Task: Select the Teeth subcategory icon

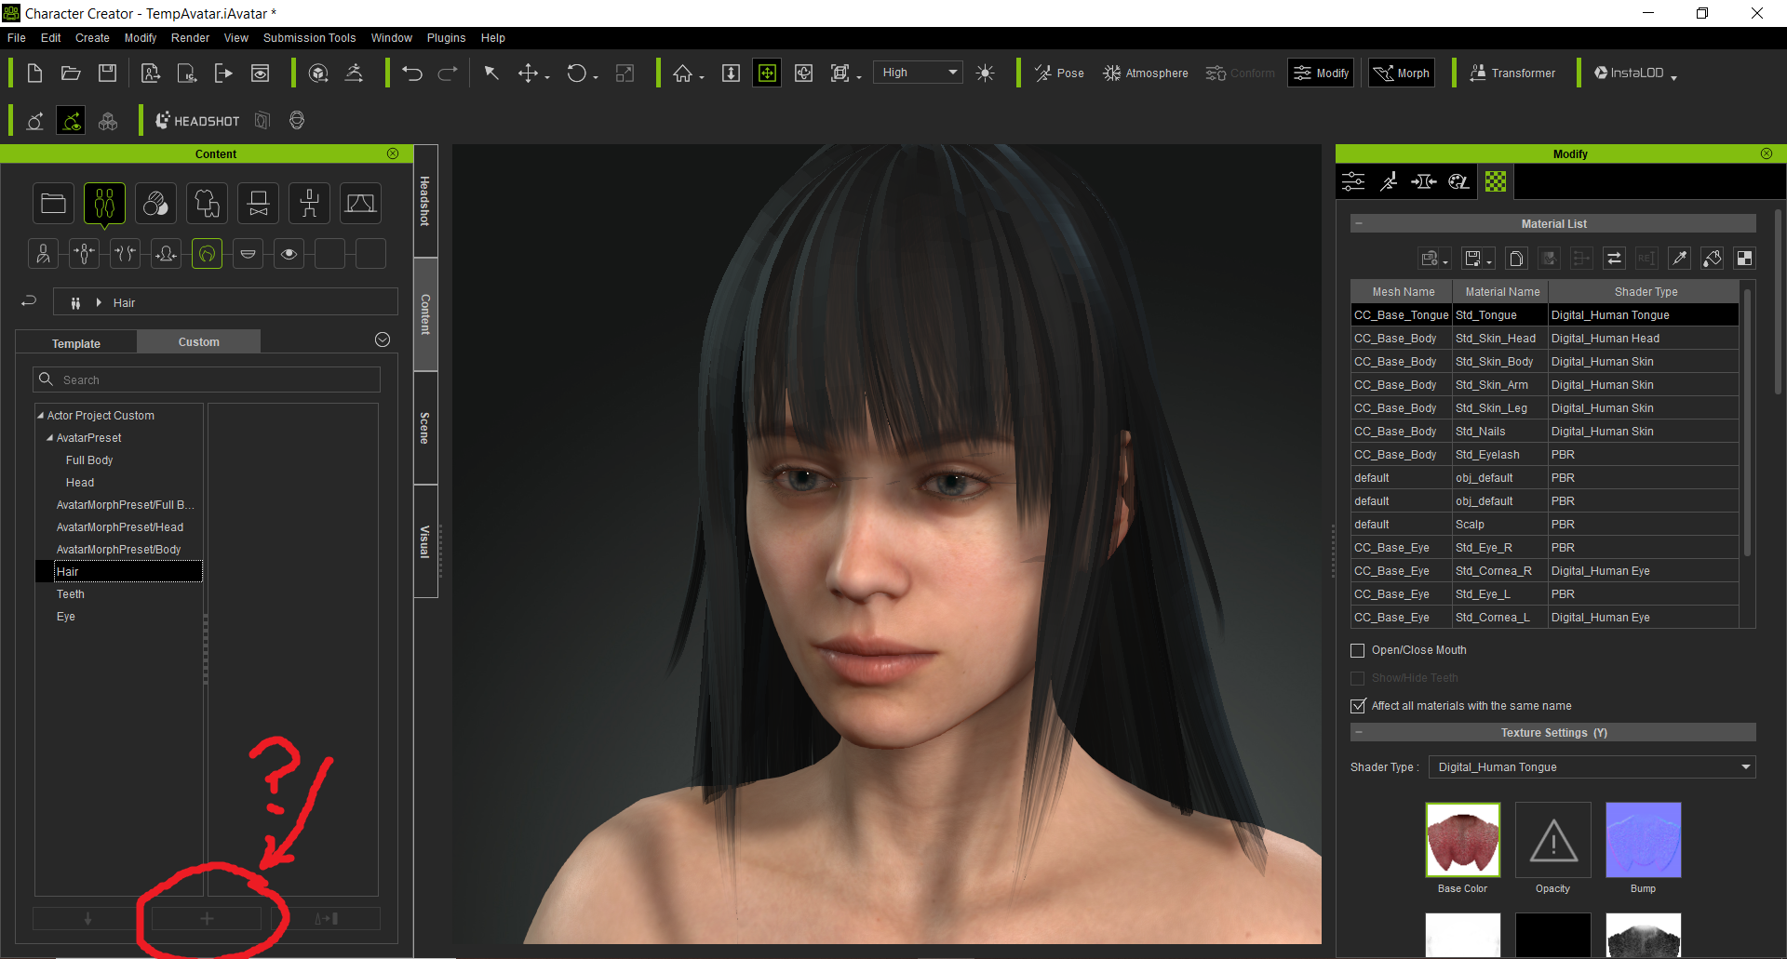Action: 248,253
